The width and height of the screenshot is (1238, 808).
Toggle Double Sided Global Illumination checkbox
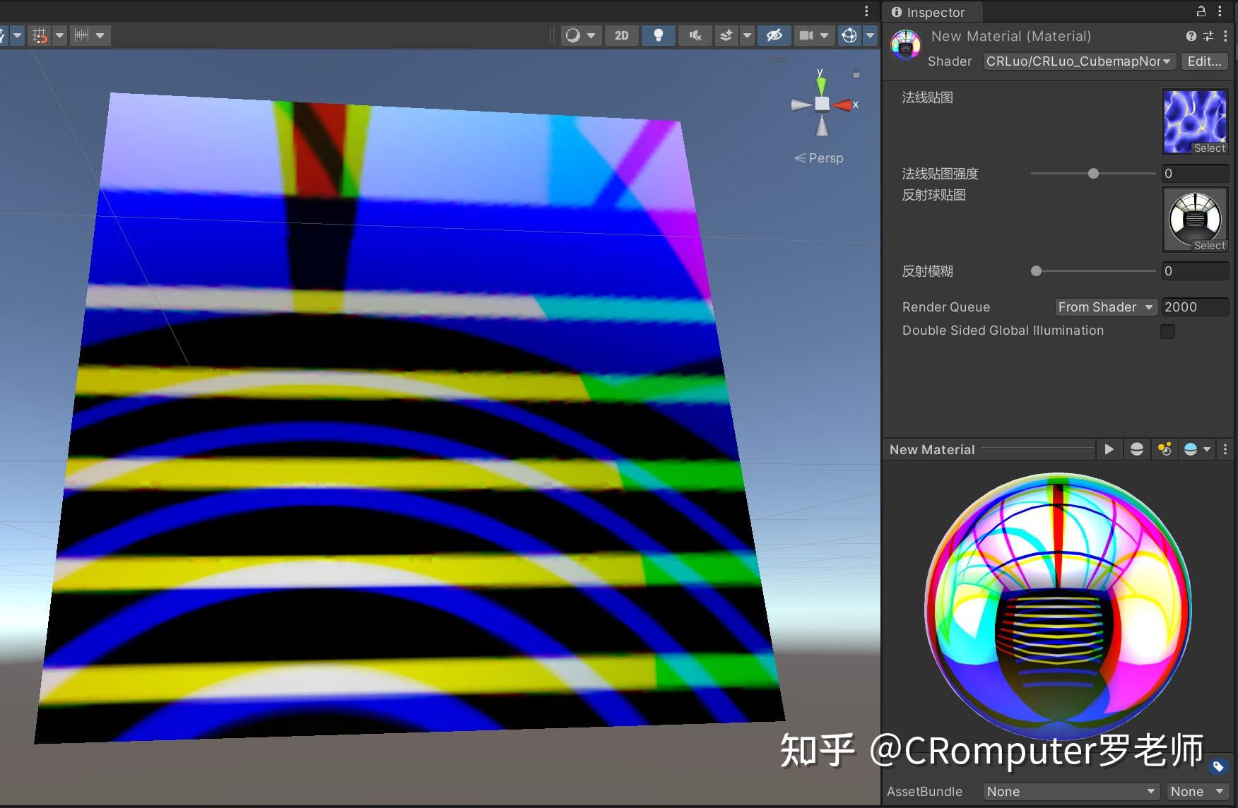point(1167,331)
